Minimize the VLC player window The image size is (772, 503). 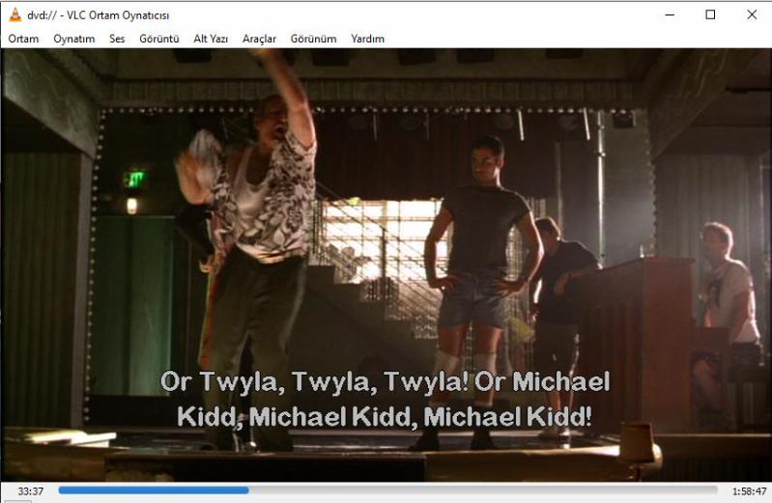pos(669,14)
